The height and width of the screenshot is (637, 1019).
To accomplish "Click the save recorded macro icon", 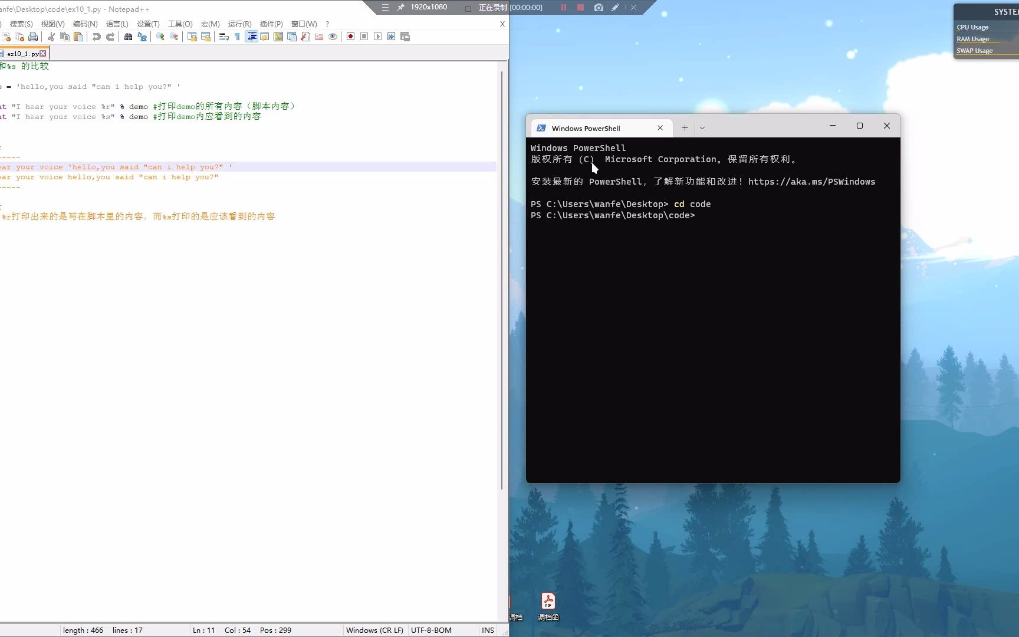I will tap(405, 37).
